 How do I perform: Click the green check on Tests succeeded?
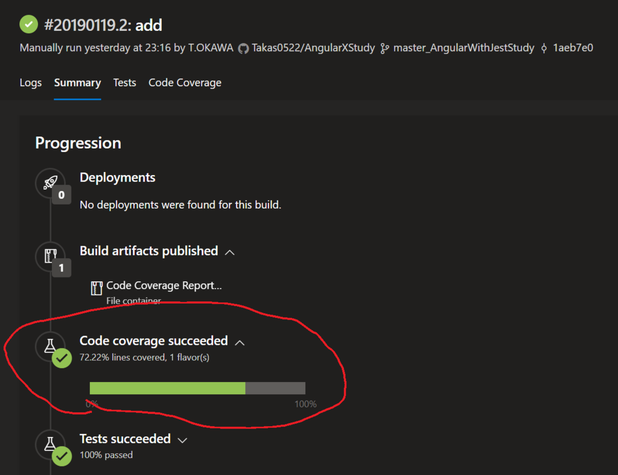point(62,456)
